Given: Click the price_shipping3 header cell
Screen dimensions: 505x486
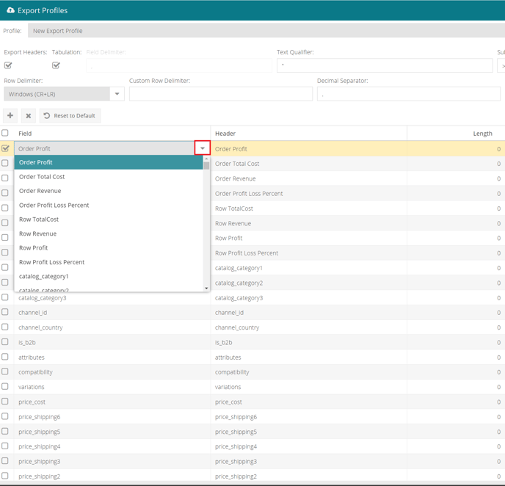Looking at the screenshot, I should [x=308, y=462].
